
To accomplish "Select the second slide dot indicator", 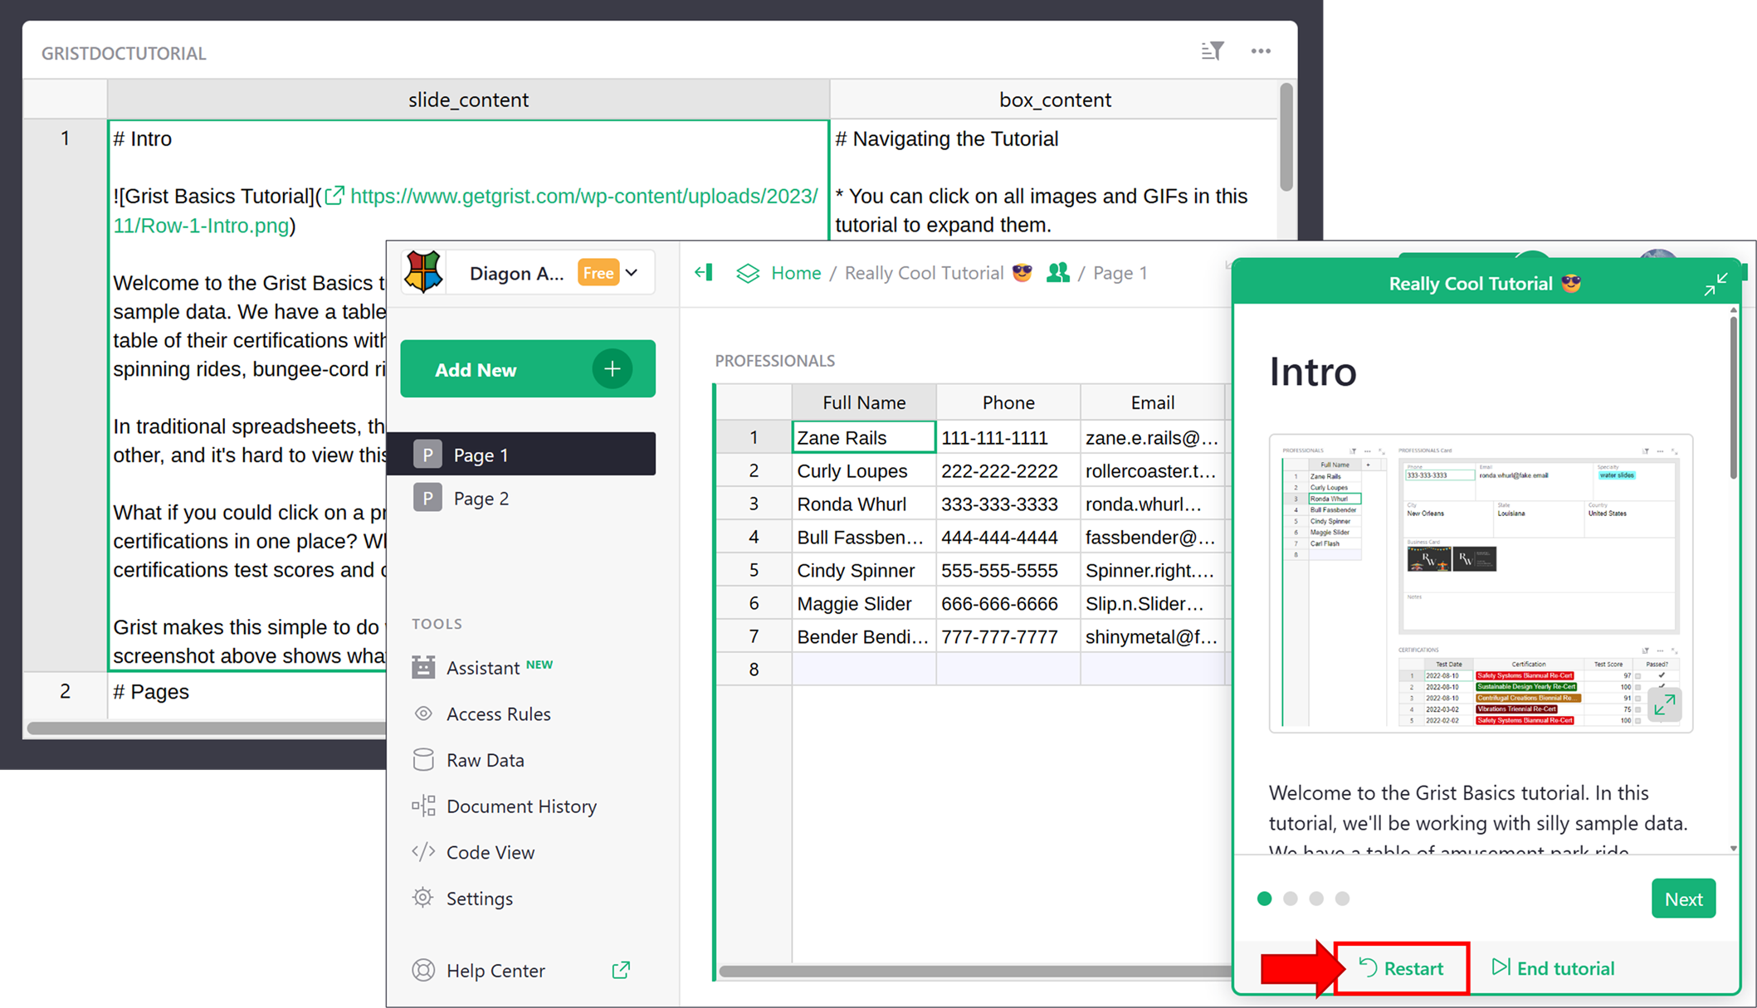I will [1291, 898].
